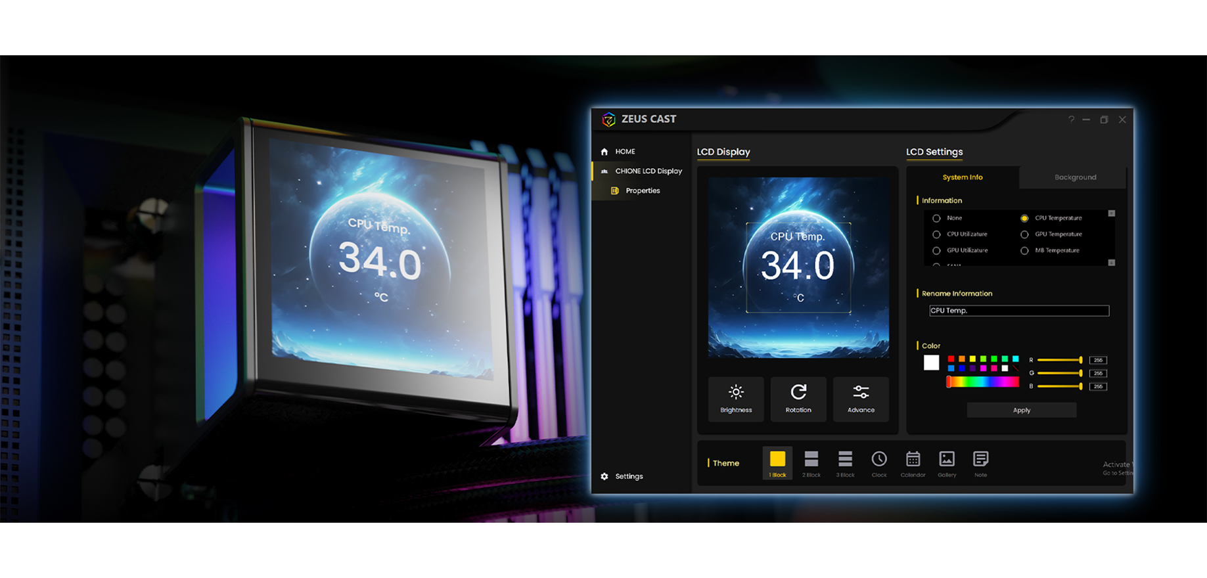1207x578 pixels.
Task: Click the R value box
Action: 1098,360
